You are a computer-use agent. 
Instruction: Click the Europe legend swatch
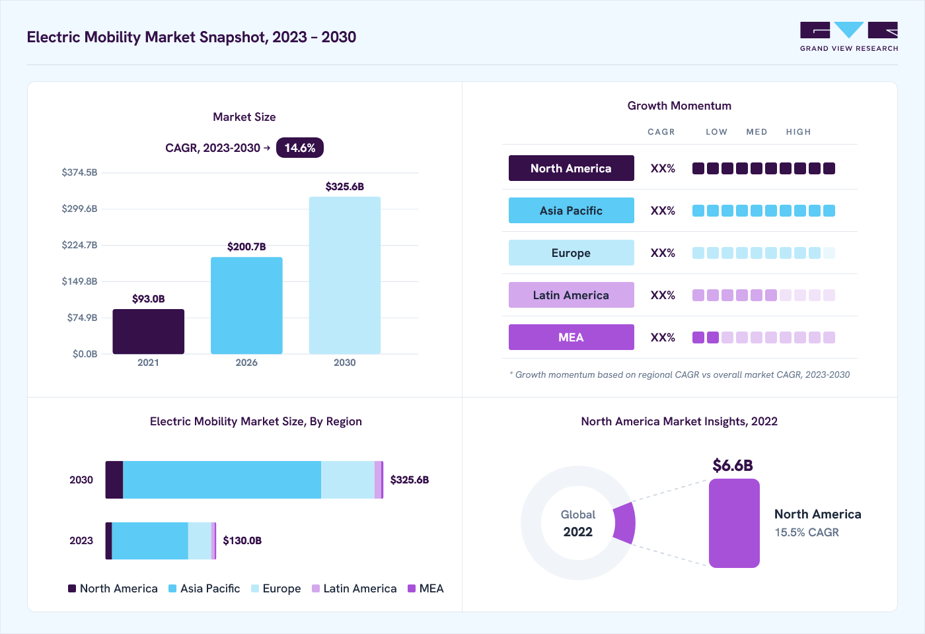tap(255, 588)
